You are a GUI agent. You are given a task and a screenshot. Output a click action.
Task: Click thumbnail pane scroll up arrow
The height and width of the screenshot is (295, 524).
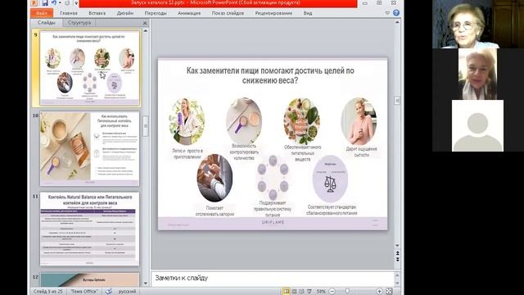pos(146,31)
